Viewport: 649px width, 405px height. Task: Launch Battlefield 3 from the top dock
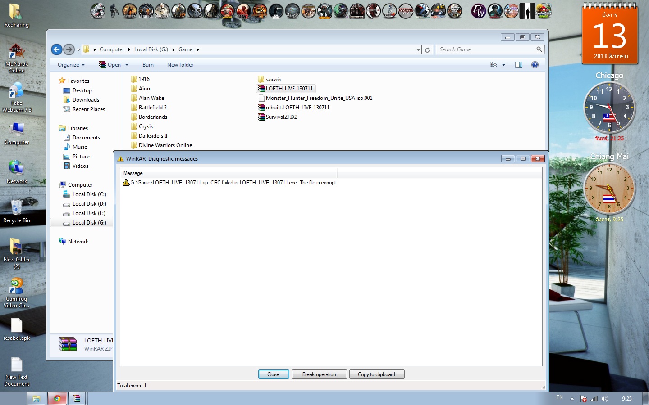coord(146,11)
